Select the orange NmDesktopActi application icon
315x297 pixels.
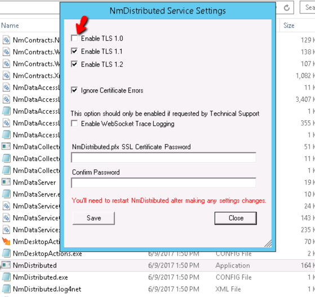(x=6, y=241)
